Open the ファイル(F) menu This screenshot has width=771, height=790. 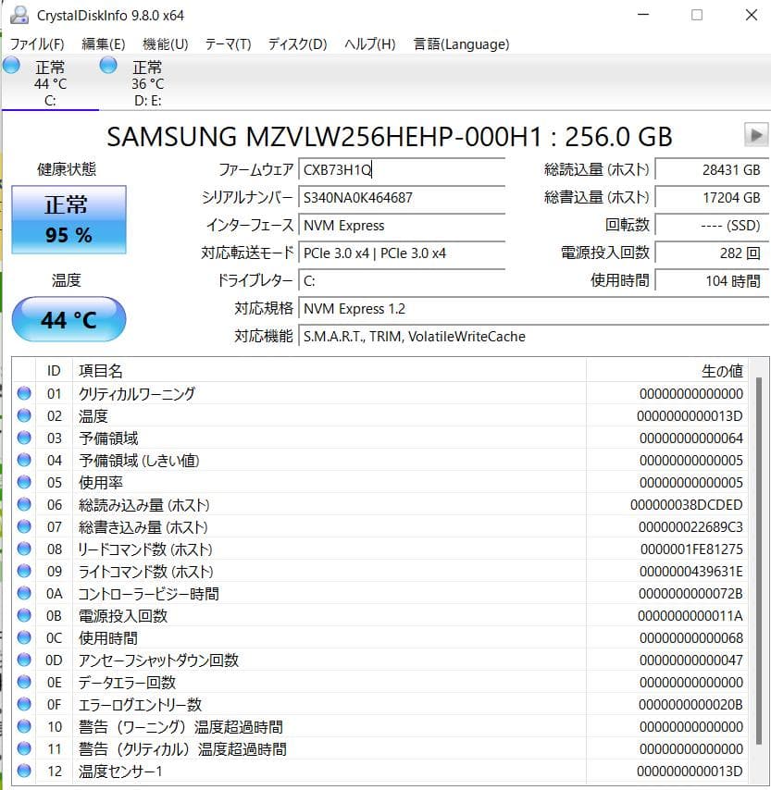coord(37,44)
